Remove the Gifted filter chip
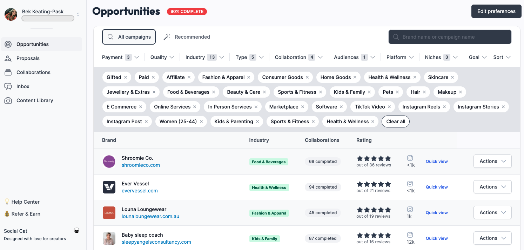The image size is (524, 250). (x=126, y=77)
